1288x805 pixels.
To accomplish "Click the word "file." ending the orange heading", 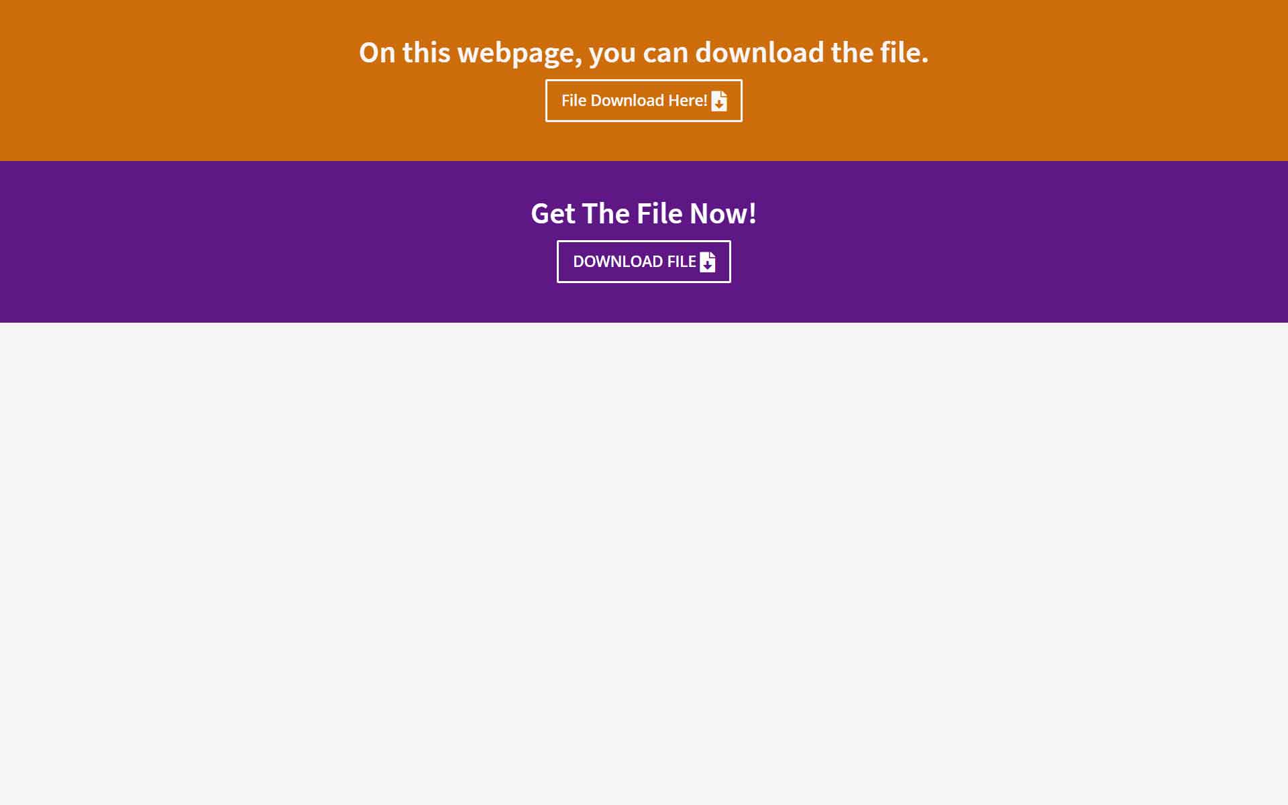I will (x=904, y=52).
